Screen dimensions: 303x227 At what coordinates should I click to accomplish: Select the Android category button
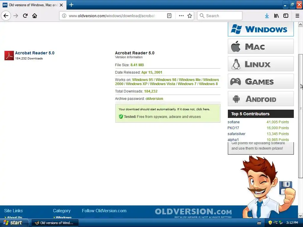point(261,99)
